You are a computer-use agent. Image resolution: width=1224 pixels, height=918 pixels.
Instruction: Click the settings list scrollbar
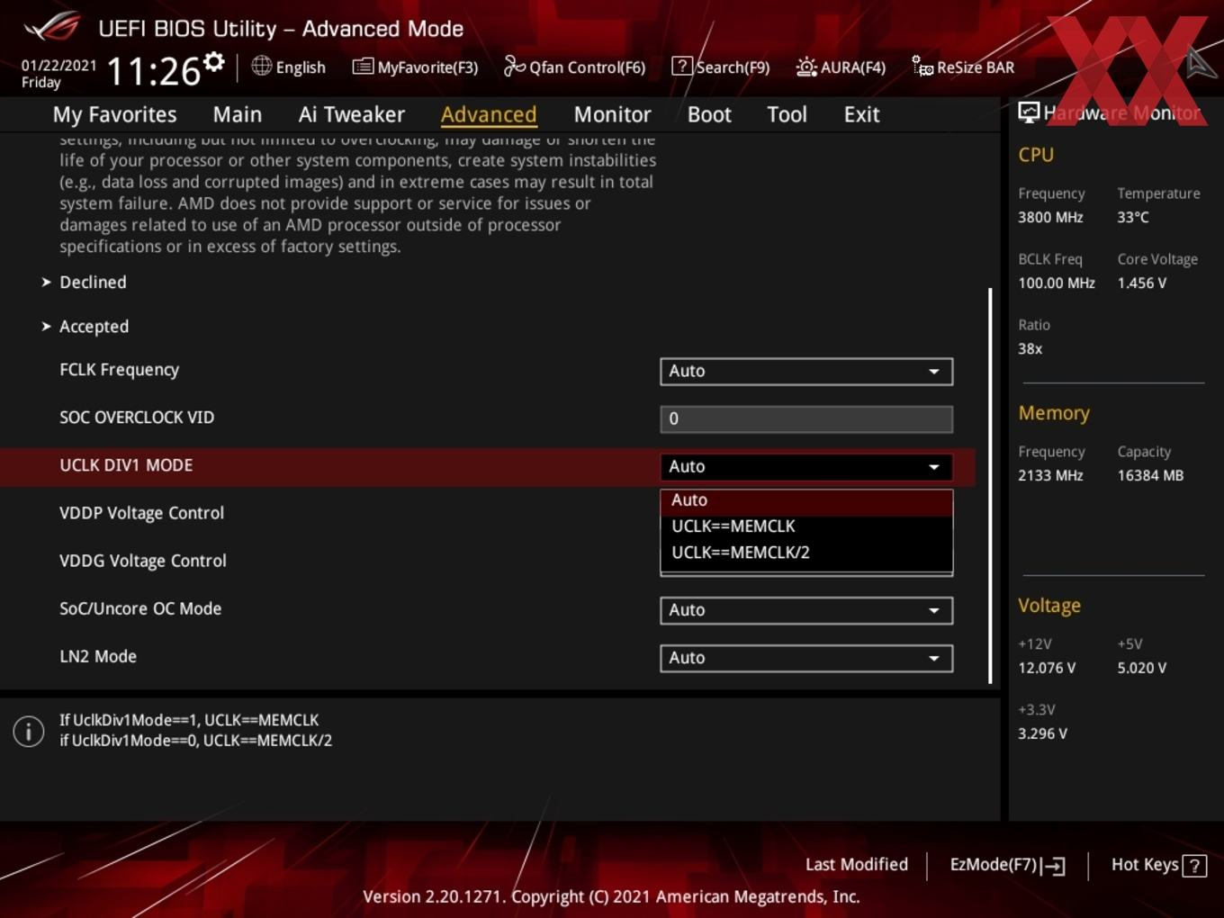(990, 486)
